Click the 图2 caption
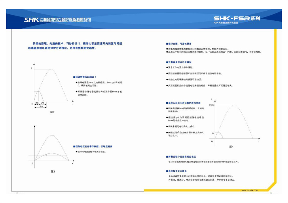The image size is (288, 203). (x=52, y=112)
